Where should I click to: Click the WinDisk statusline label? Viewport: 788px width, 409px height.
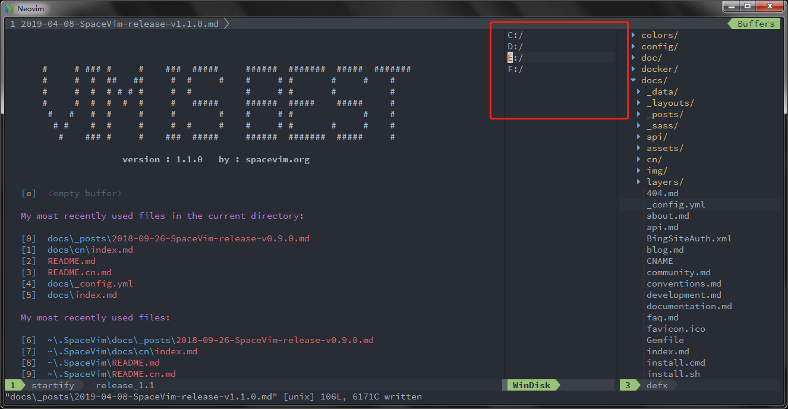coord(531,385)
